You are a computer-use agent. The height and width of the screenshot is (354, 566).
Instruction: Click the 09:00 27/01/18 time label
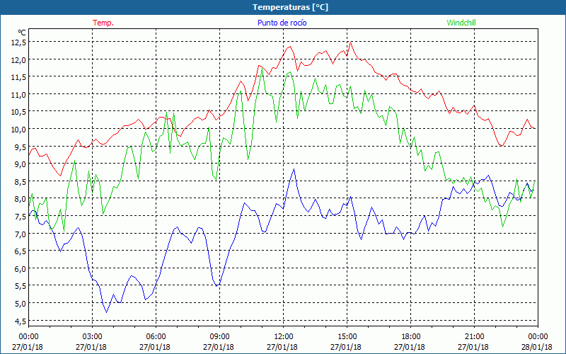[219, 342]
